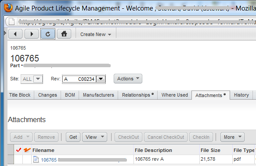Click the Firefox logo icon in title bar
Image resolution: width=256 pixels, height=166 pixels.
8,8
